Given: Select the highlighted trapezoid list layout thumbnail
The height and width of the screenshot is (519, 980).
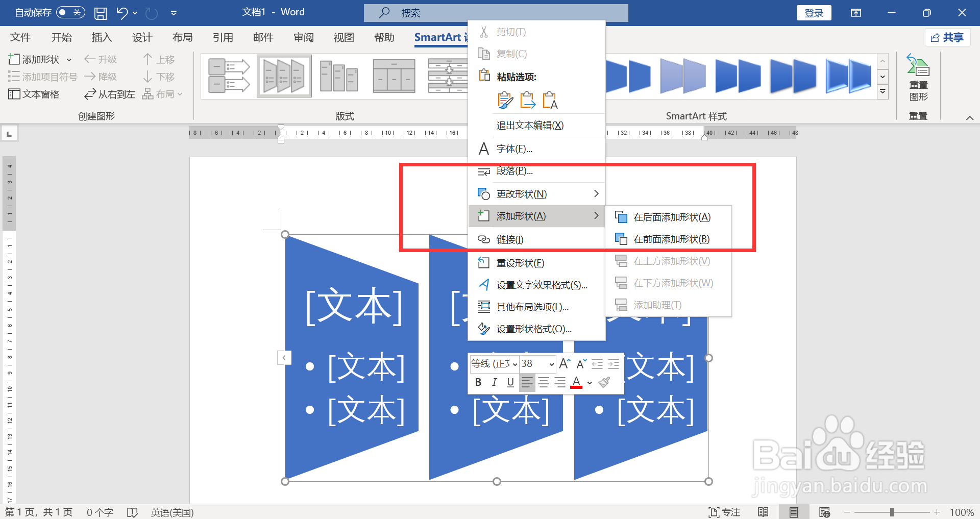Looking at the screenshot, I should point(284,76).
